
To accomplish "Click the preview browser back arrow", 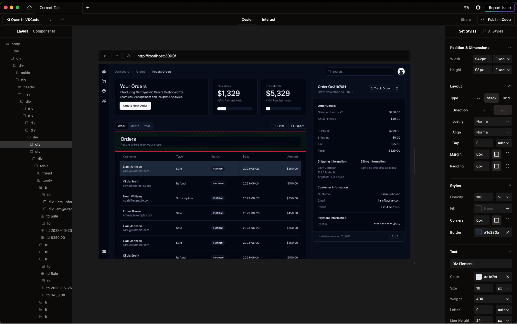I will [105, 56].
